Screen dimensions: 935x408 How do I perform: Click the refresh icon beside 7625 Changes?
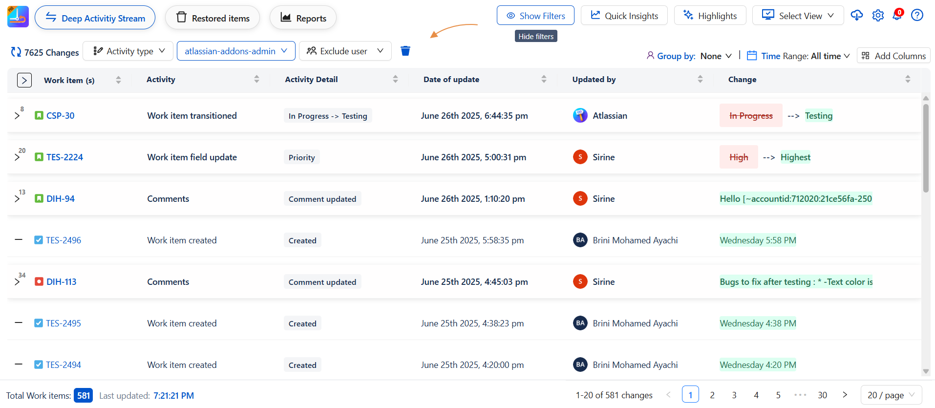(16, 52)
